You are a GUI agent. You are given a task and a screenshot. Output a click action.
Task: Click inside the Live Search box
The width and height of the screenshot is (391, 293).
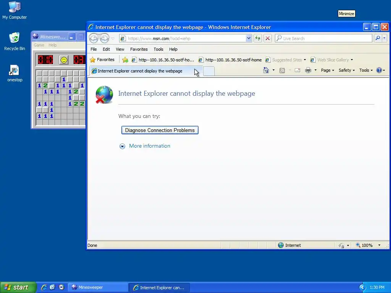point(323,39)
